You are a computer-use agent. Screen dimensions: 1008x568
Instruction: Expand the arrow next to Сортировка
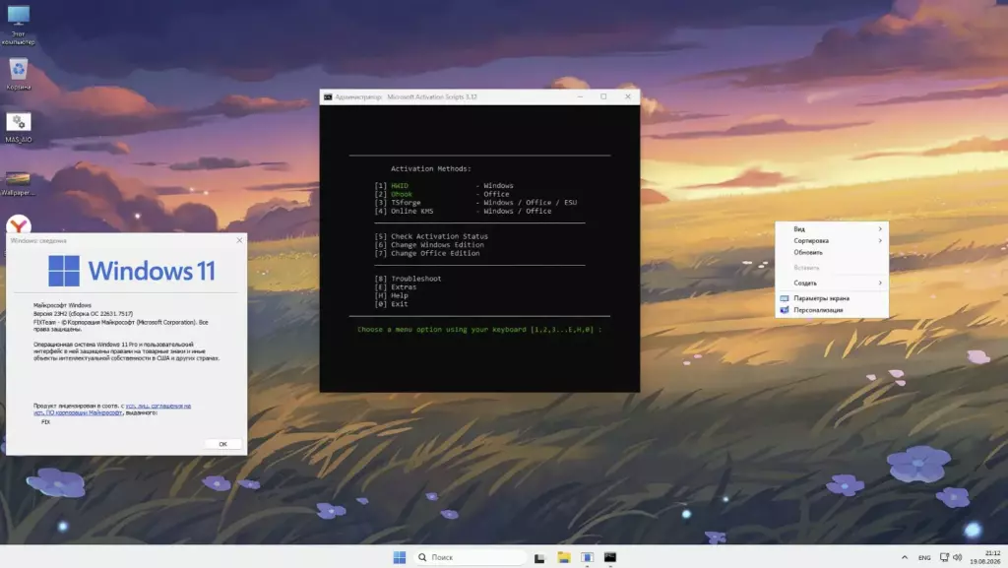[x=880, y=240]
